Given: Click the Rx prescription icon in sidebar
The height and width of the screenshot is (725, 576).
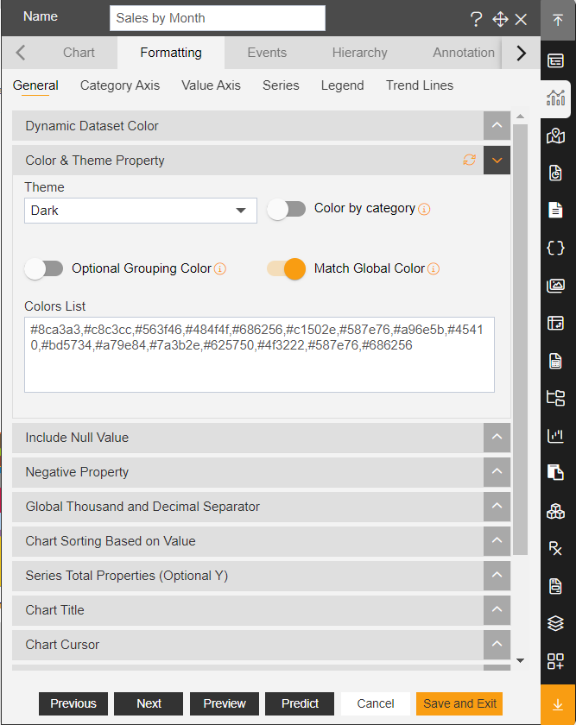Looking at the screenshot, I should [x=555, y=548].
